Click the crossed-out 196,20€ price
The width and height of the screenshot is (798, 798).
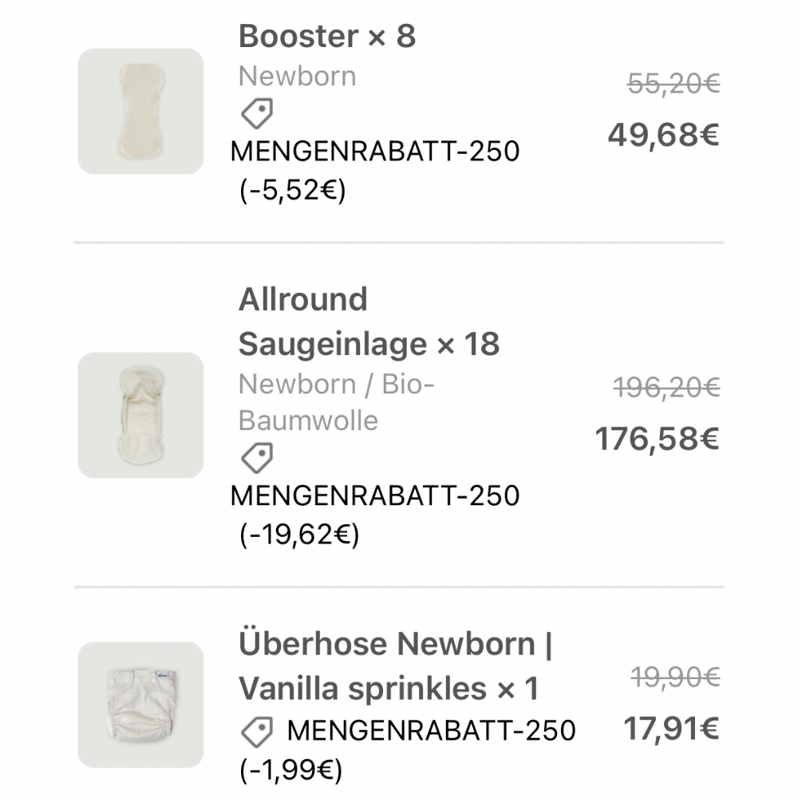pos(666,388)
